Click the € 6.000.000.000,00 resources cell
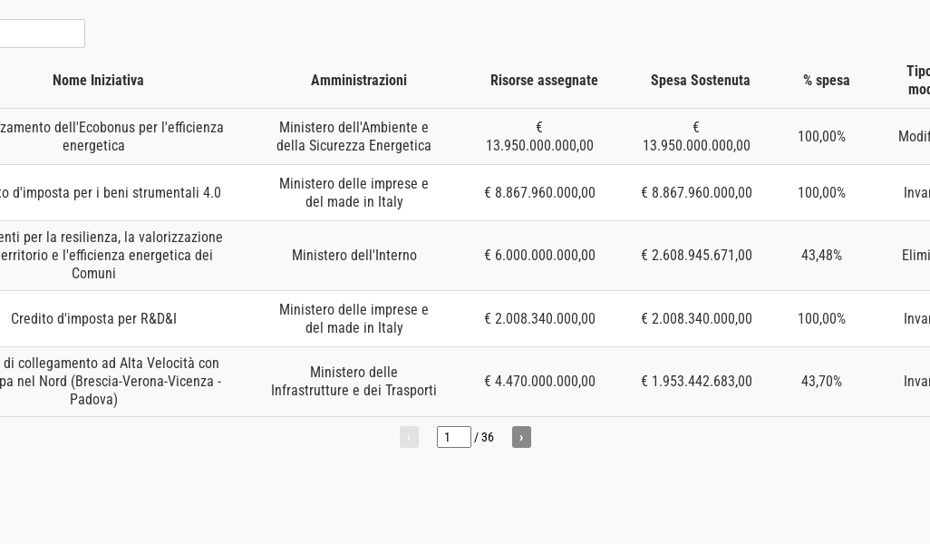Viewport: 930px width, 544px height. pyautogui.click(x=539, y=256)
